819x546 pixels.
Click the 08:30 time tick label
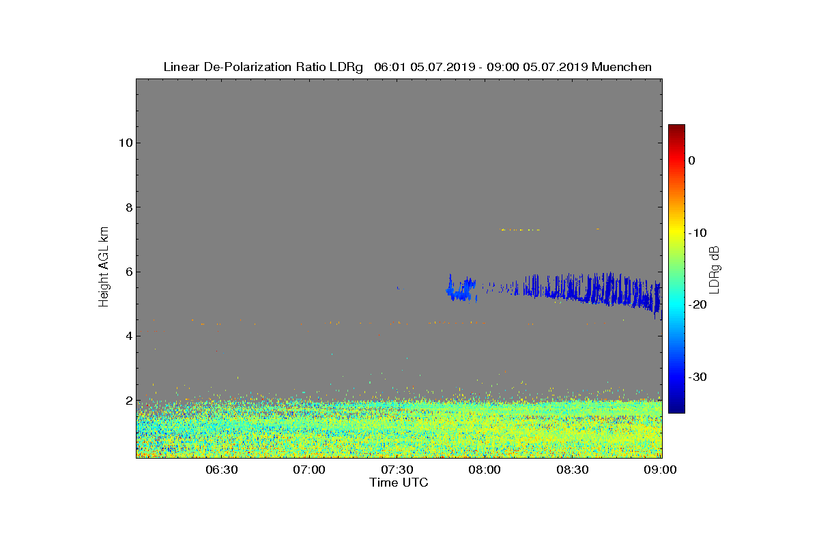click(x=573, y=470)
